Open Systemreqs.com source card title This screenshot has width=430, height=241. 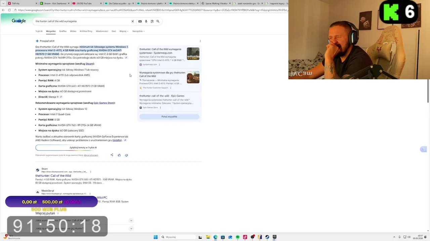pos(160,51)
